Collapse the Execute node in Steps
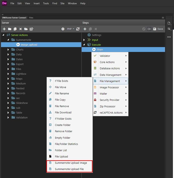This screenshot has height=178, width=174. pyautogui.click(x=84, y=45)
